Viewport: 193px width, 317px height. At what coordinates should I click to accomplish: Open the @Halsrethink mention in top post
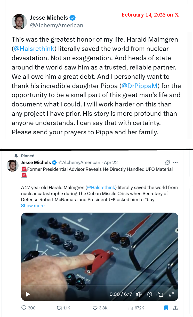pyautogui.click(x=34, y=49)
